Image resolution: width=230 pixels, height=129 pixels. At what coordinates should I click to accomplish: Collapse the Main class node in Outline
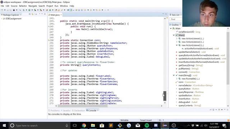tap(171, 29)
